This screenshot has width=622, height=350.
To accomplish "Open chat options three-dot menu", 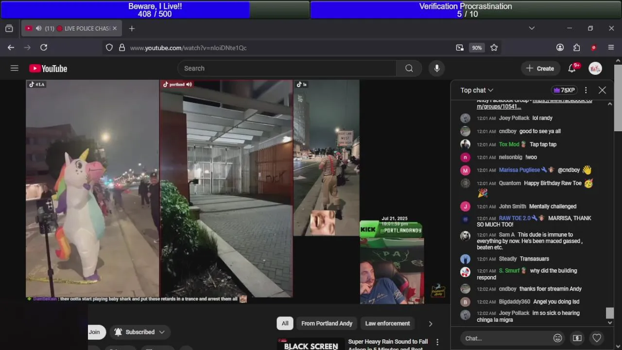I will coord(586,90).
